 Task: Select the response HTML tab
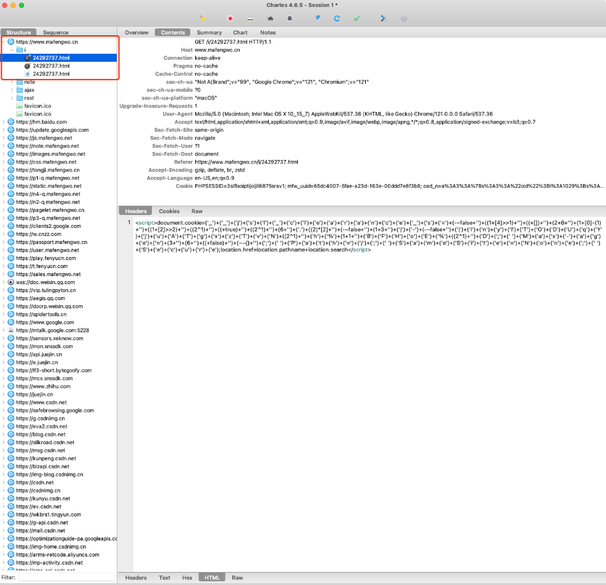pos(212,578)
